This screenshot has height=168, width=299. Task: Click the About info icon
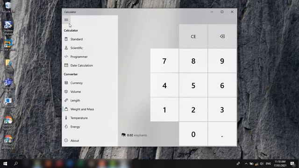tap(66, 140)
